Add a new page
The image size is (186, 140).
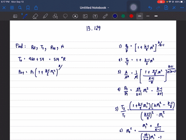pos(166,8)
